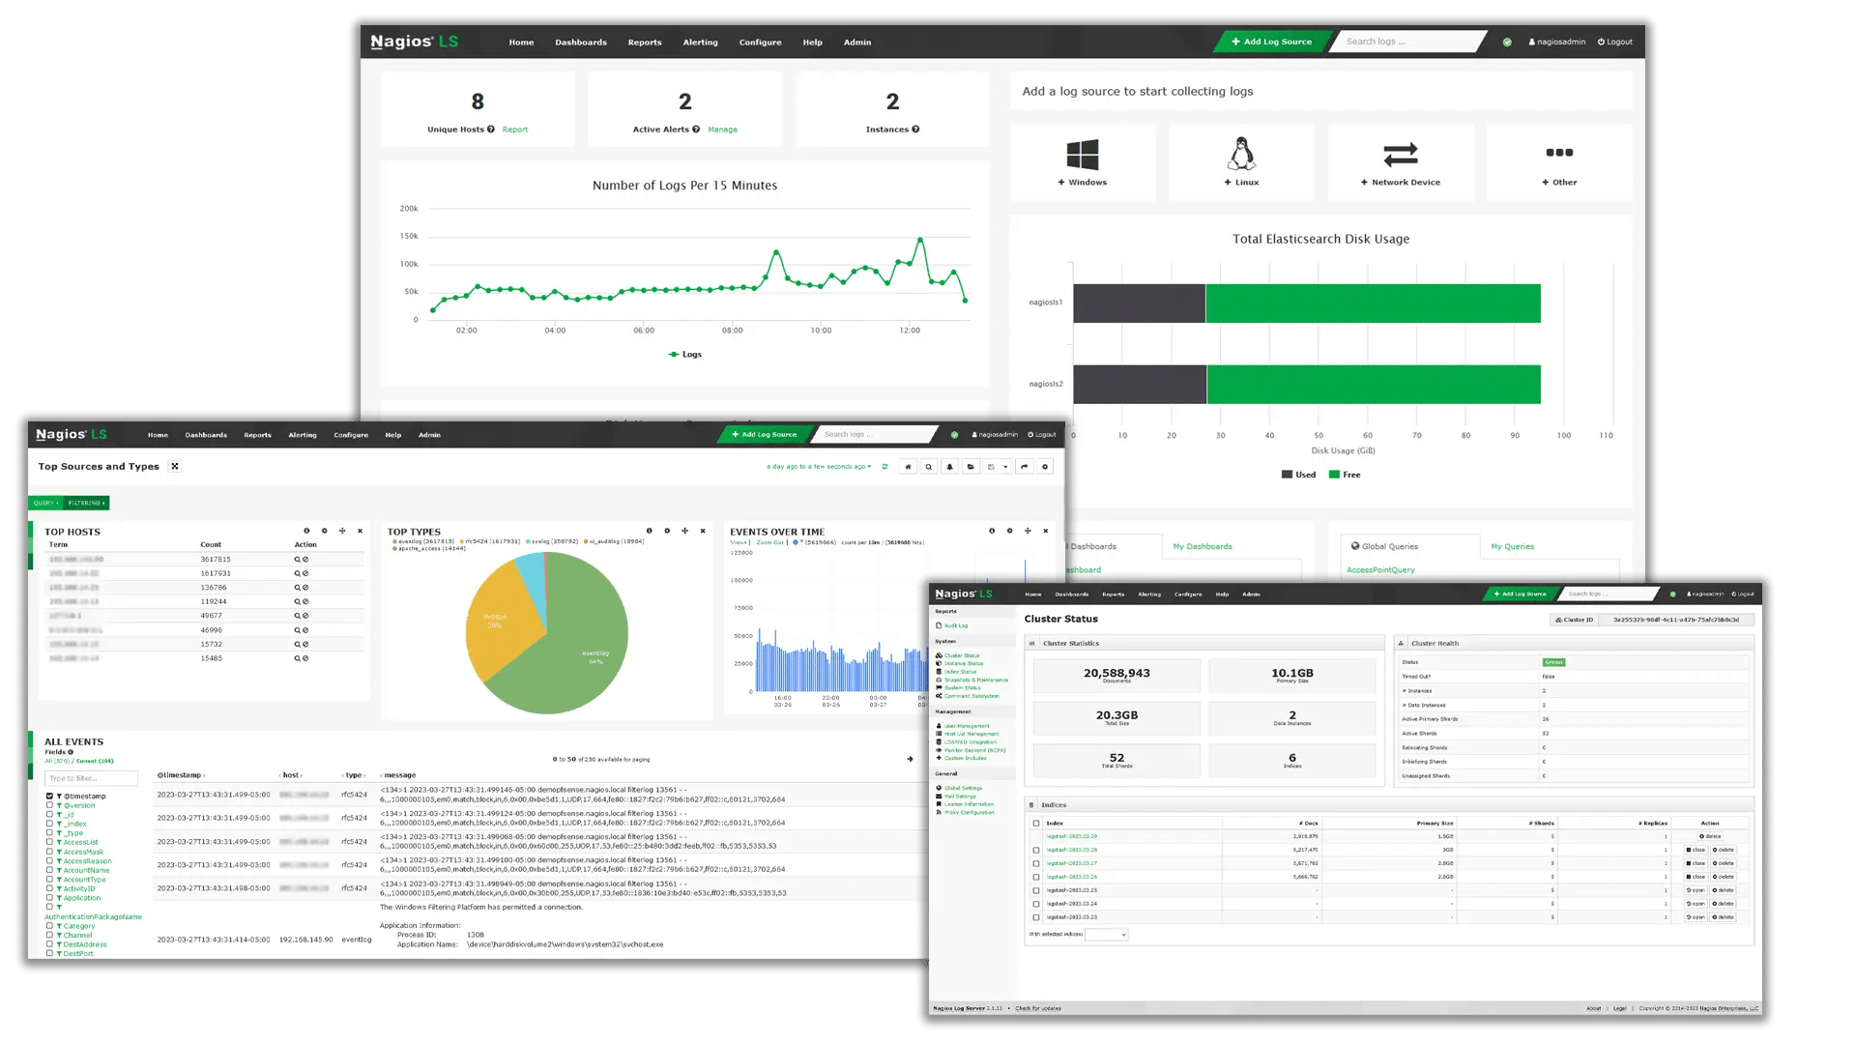
Task: Click the folder load icon in dashboard toolbar
Action: tap(971, 467)
